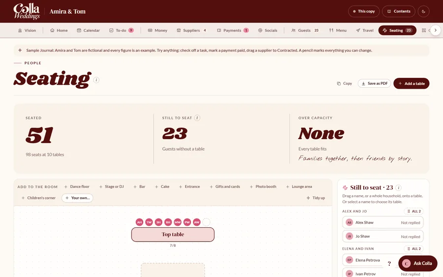Select the Top table on the floor plan
Screen dimensions: 443x277
(173, 234)
